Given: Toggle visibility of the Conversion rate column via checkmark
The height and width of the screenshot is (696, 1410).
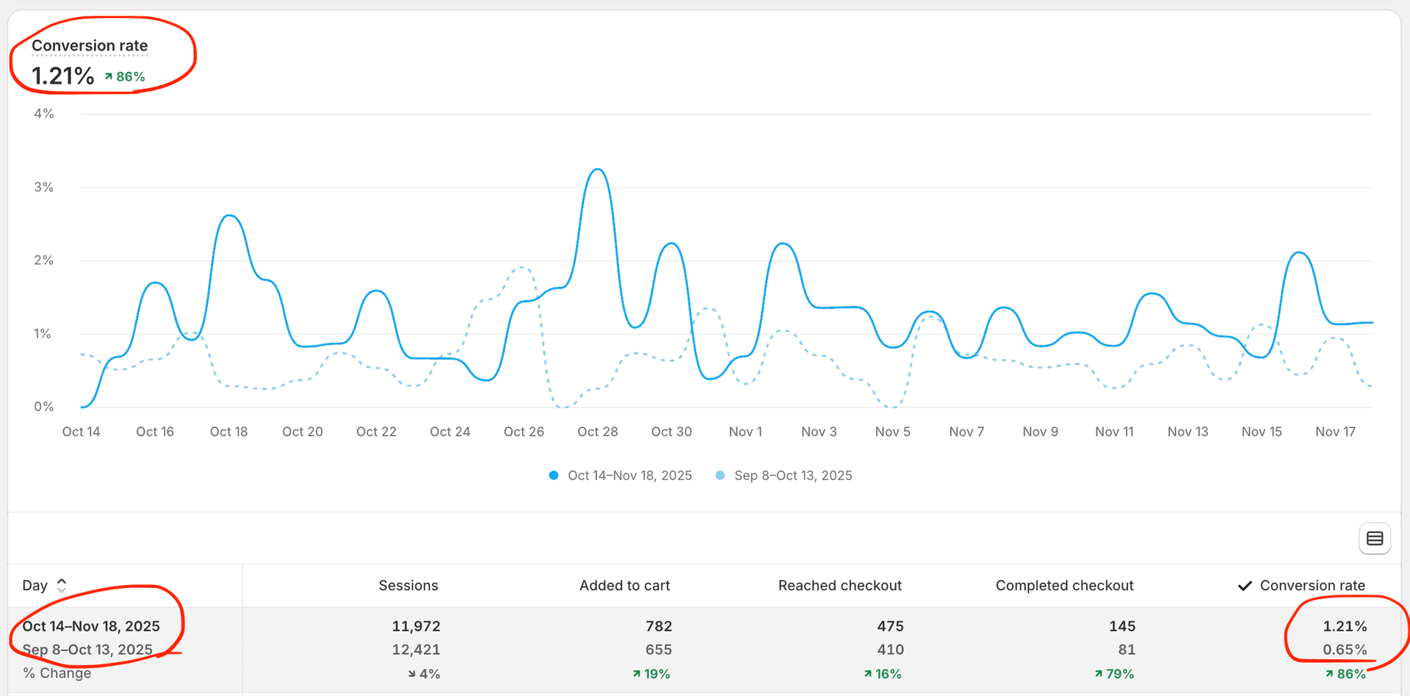Looking at the screenshot, I should pos(1244,585).
